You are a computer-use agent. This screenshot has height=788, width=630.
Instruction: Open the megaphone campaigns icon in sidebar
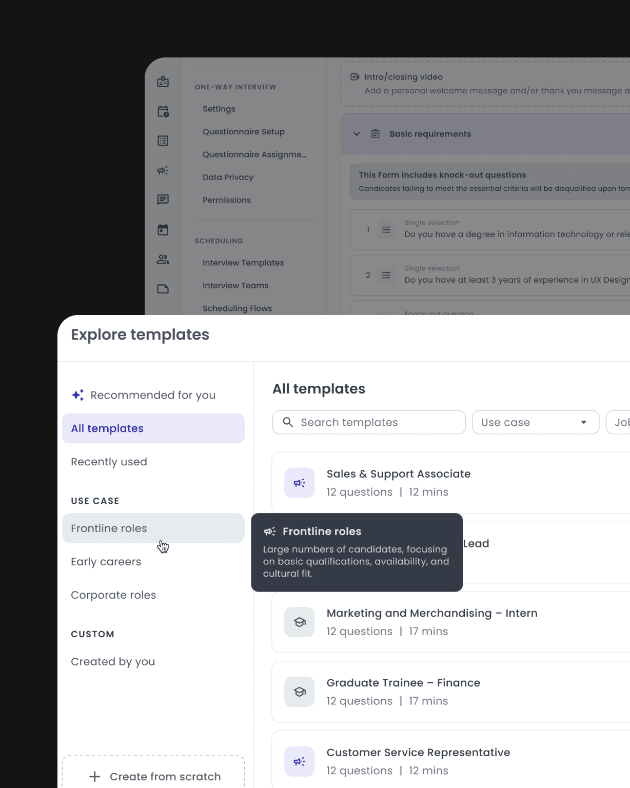(163, 170)
